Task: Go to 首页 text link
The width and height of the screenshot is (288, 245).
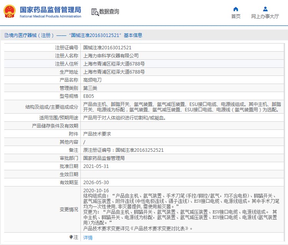Action: (x=236, y=17)
